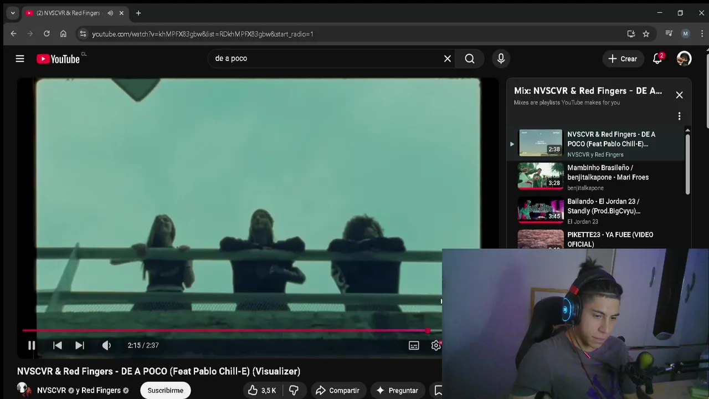Clear the search box text
Viewport: 709px width, 399px height.
pyautogui.click(x=448, y=59)
